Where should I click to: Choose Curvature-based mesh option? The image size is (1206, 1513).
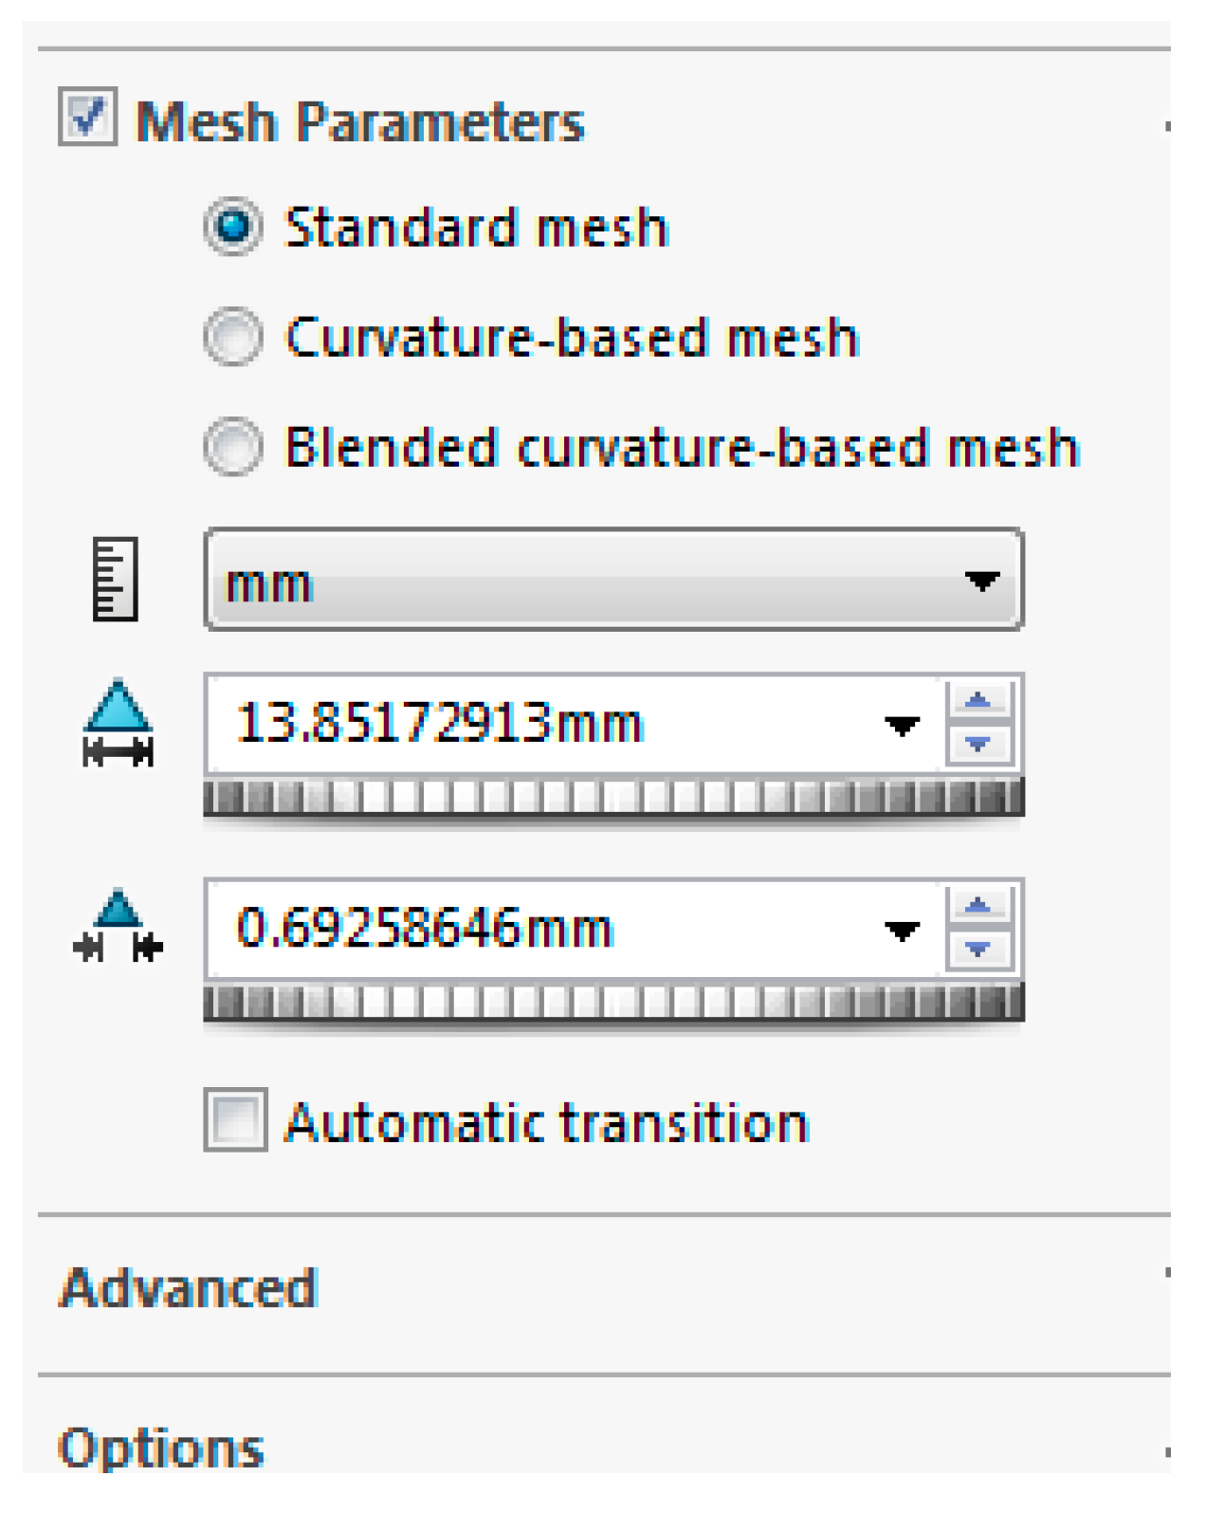click(233, 336)
